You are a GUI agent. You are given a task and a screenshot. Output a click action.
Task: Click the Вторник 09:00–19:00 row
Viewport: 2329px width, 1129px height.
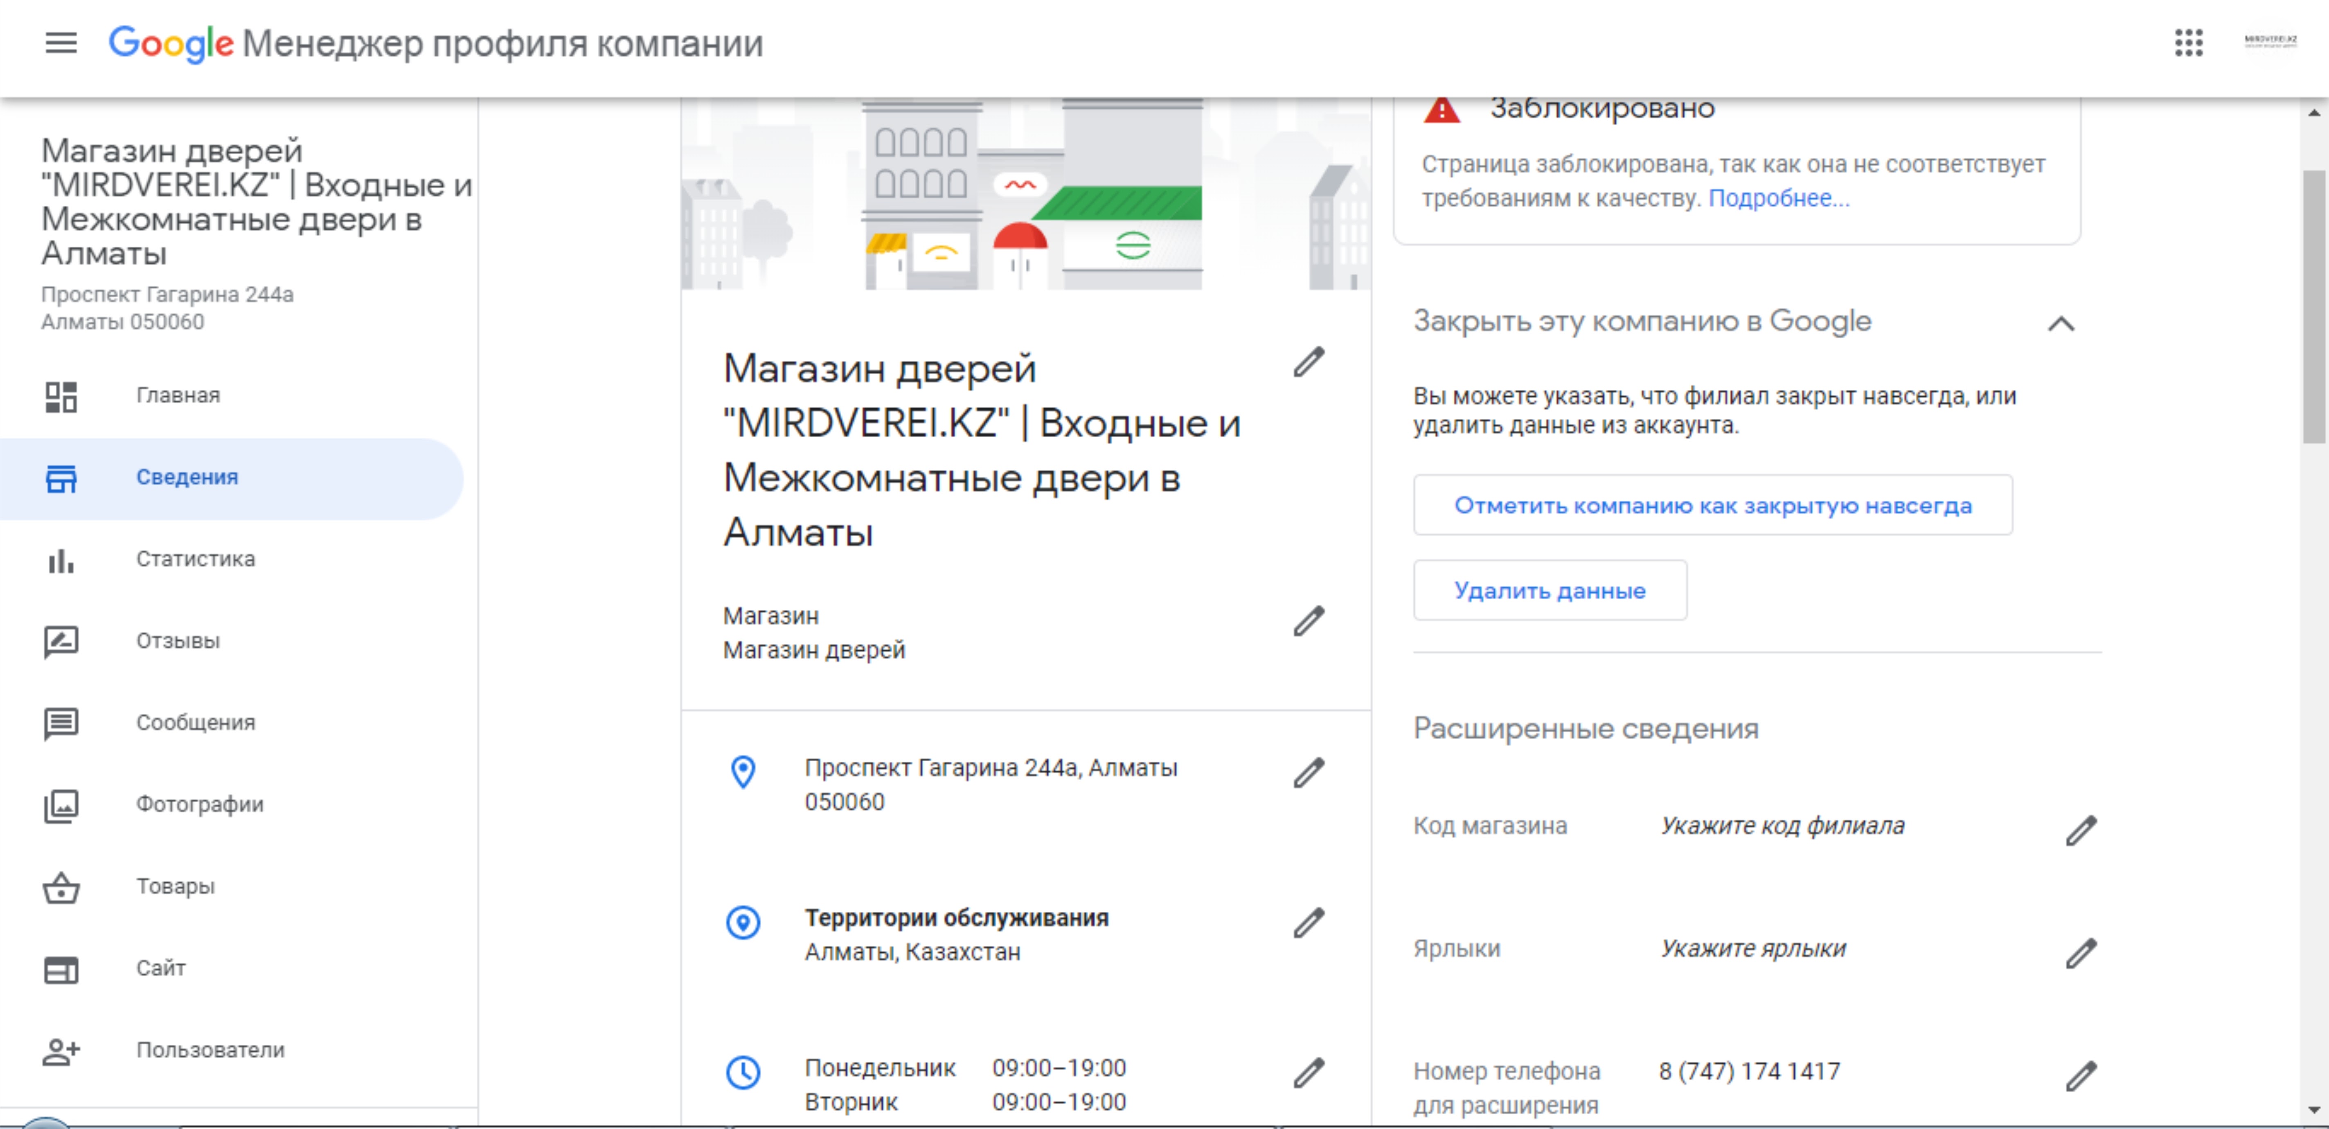[966, 1103]
